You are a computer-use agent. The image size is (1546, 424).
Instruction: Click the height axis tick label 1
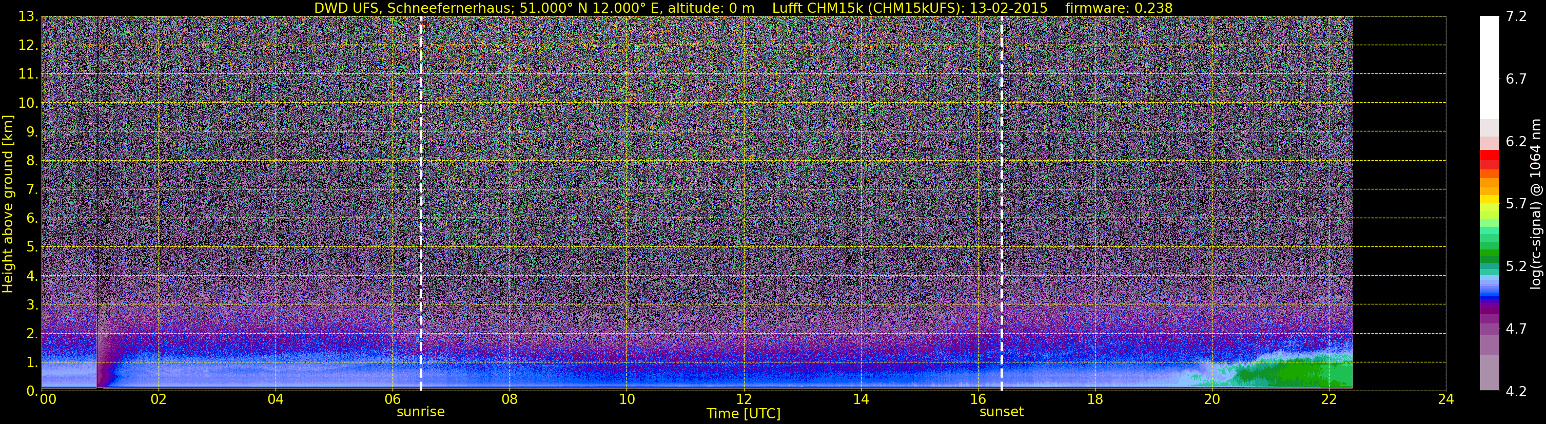pyautogui.click(x=31, y=363)
